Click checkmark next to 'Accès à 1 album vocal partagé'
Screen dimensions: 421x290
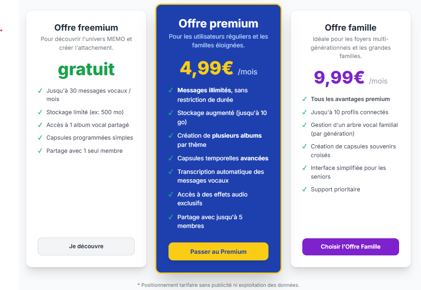click(x=40, y=125)
